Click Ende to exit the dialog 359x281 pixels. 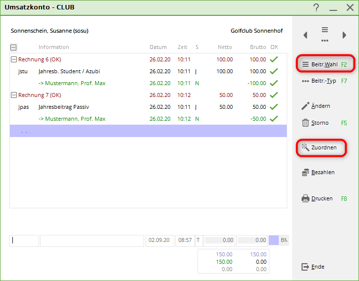coord(313,267)
